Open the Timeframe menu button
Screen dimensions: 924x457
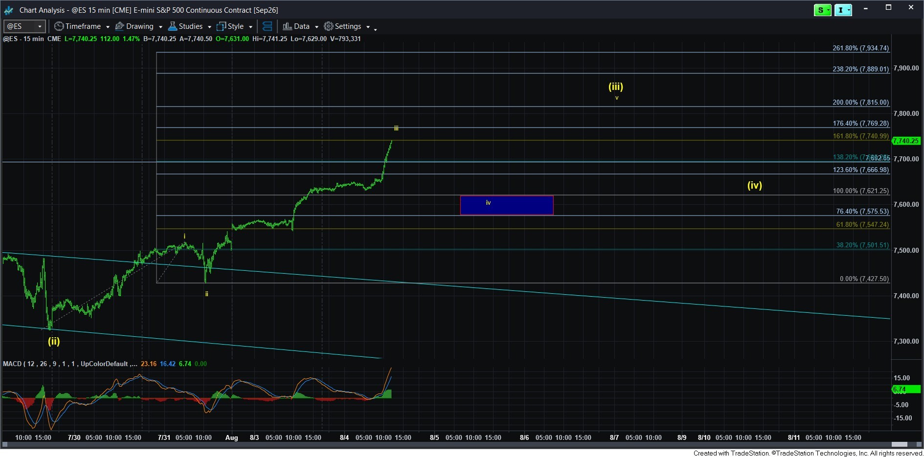click(x=78, y=26)
